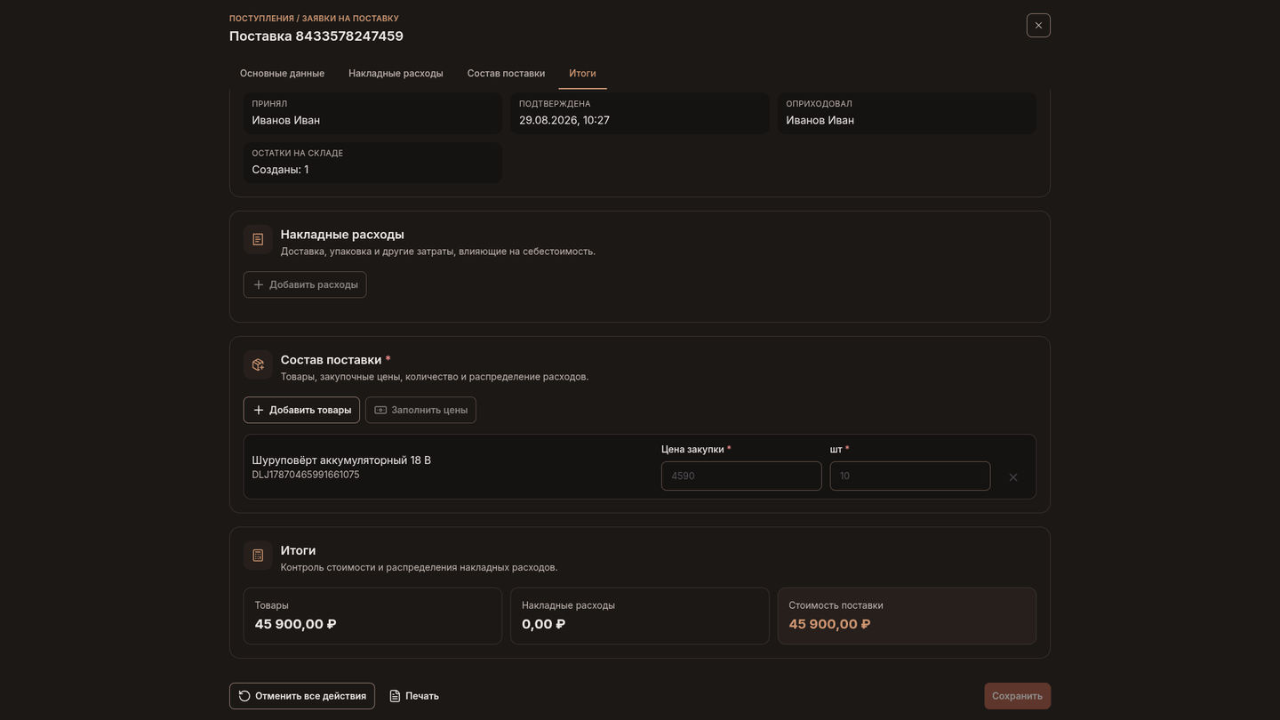Click the Подтверждена date 29.08.2026, 10:27
The width and height of the screenshot is (1280, 720).
(x=564, y=120)
